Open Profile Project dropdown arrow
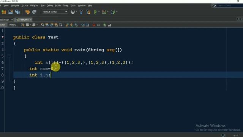Viewport: 243px width, 137px height. pyautogui.click(x=117, y=12)
